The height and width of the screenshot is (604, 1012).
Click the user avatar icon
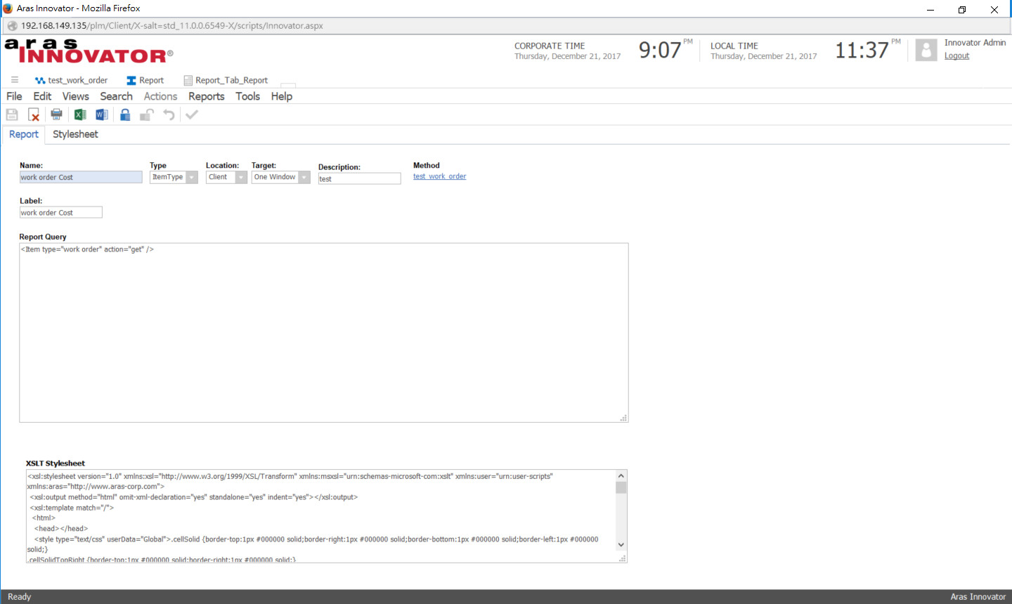pyautogui.click(x=926, y=50)
